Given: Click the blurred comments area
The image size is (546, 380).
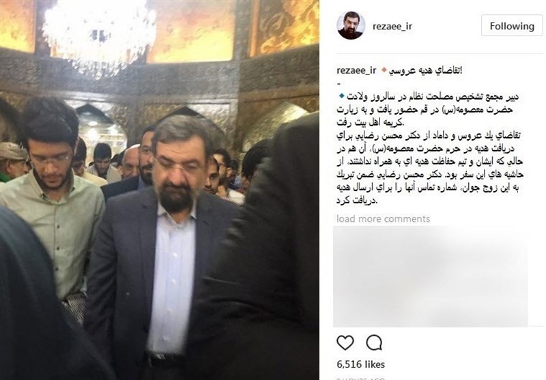Looking at the screenshot, I should coord(431,277).
